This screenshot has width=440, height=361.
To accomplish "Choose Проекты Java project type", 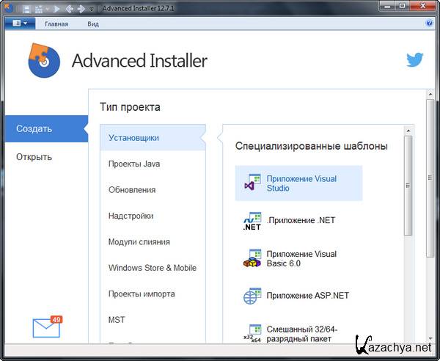I will click(x=134, y=164).
